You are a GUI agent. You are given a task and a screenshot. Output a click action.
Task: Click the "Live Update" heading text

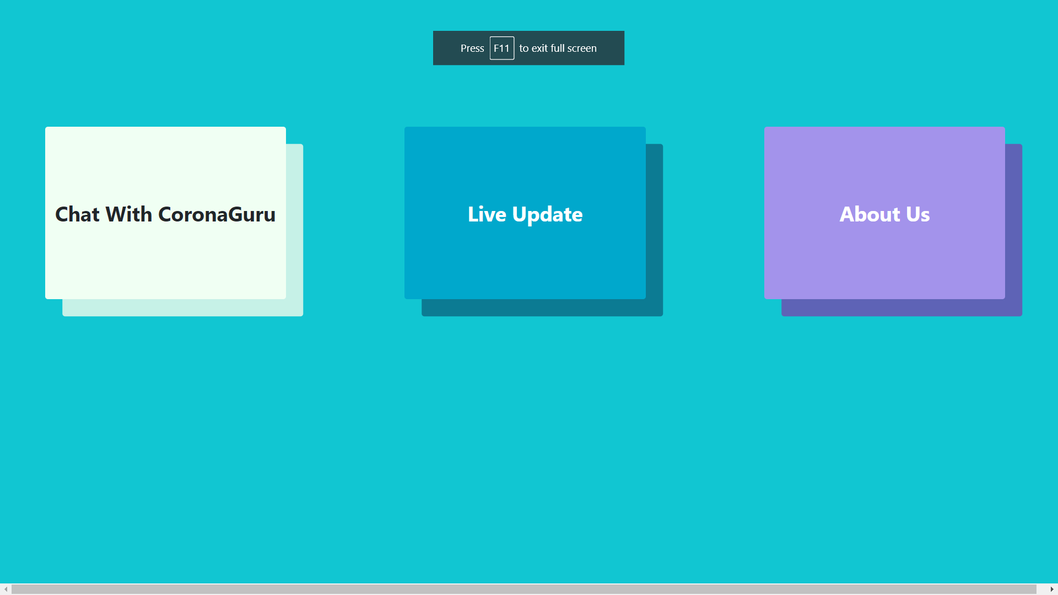click(x=525, y=214)
